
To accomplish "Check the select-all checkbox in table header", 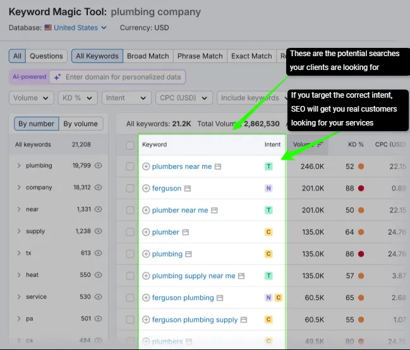I will [x=130, y=145].
